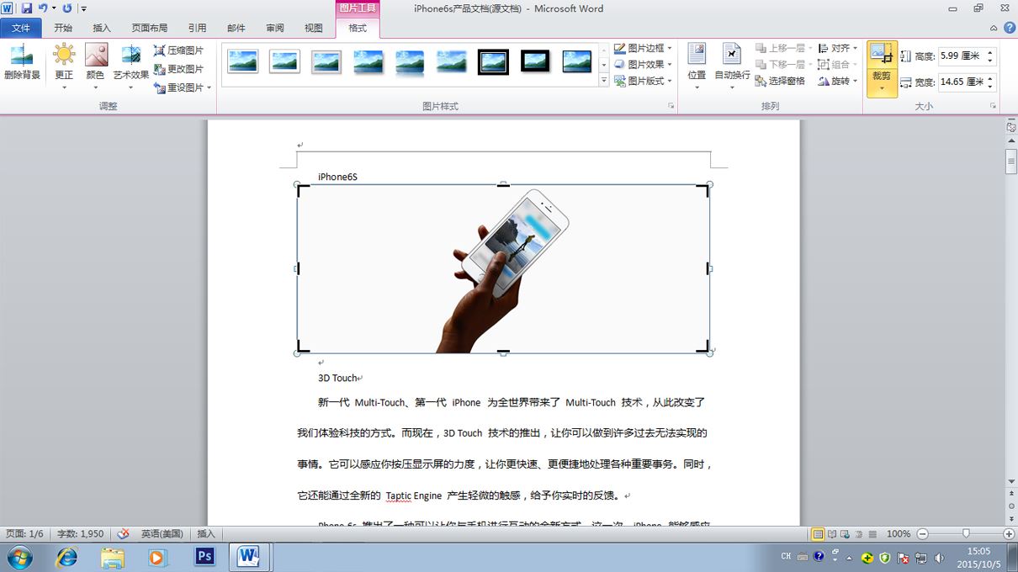Apply the double black frame picture style
Screen dimensions: 1018x572
click(493, 62)
